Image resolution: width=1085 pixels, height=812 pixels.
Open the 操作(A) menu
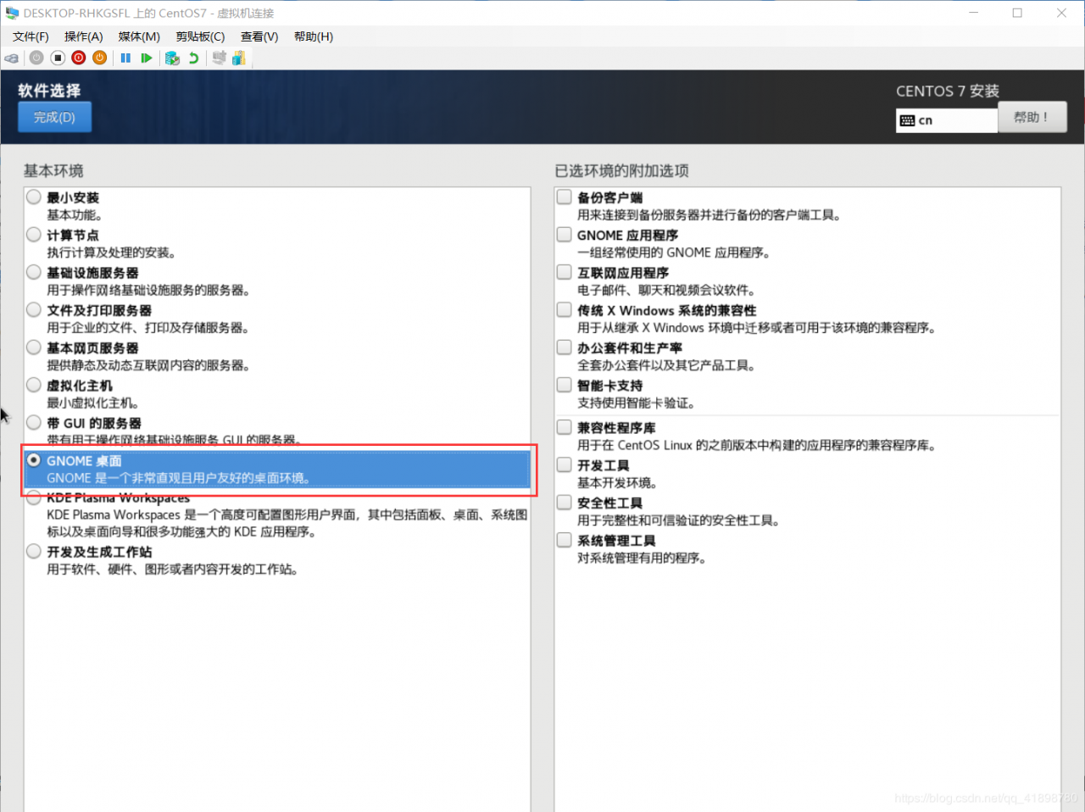[x=83, y=36]
